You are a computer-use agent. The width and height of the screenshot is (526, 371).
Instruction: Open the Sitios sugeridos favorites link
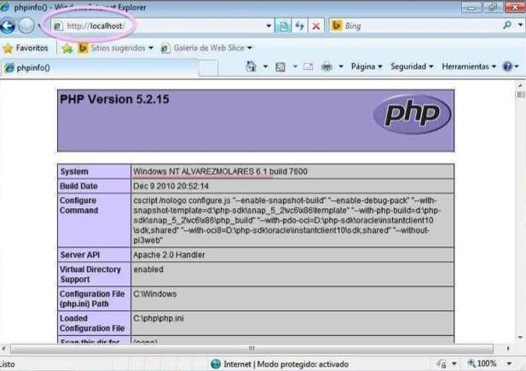118,48
